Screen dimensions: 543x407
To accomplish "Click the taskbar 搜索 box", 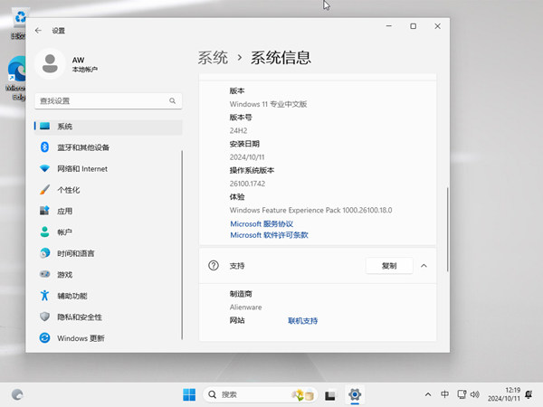I will click(x=261, y=394).
